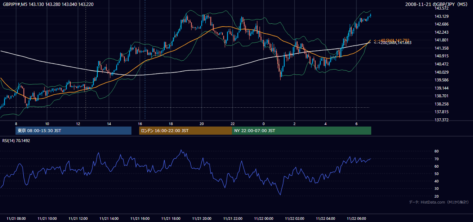
Task: Click the 138.701 price axis value
Action: [x=442, y=96]
